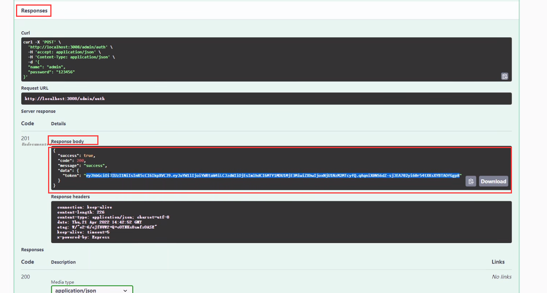Click the Responses section header
The width and height of the screenshot is (547, 293).
(x=34, y=11)
